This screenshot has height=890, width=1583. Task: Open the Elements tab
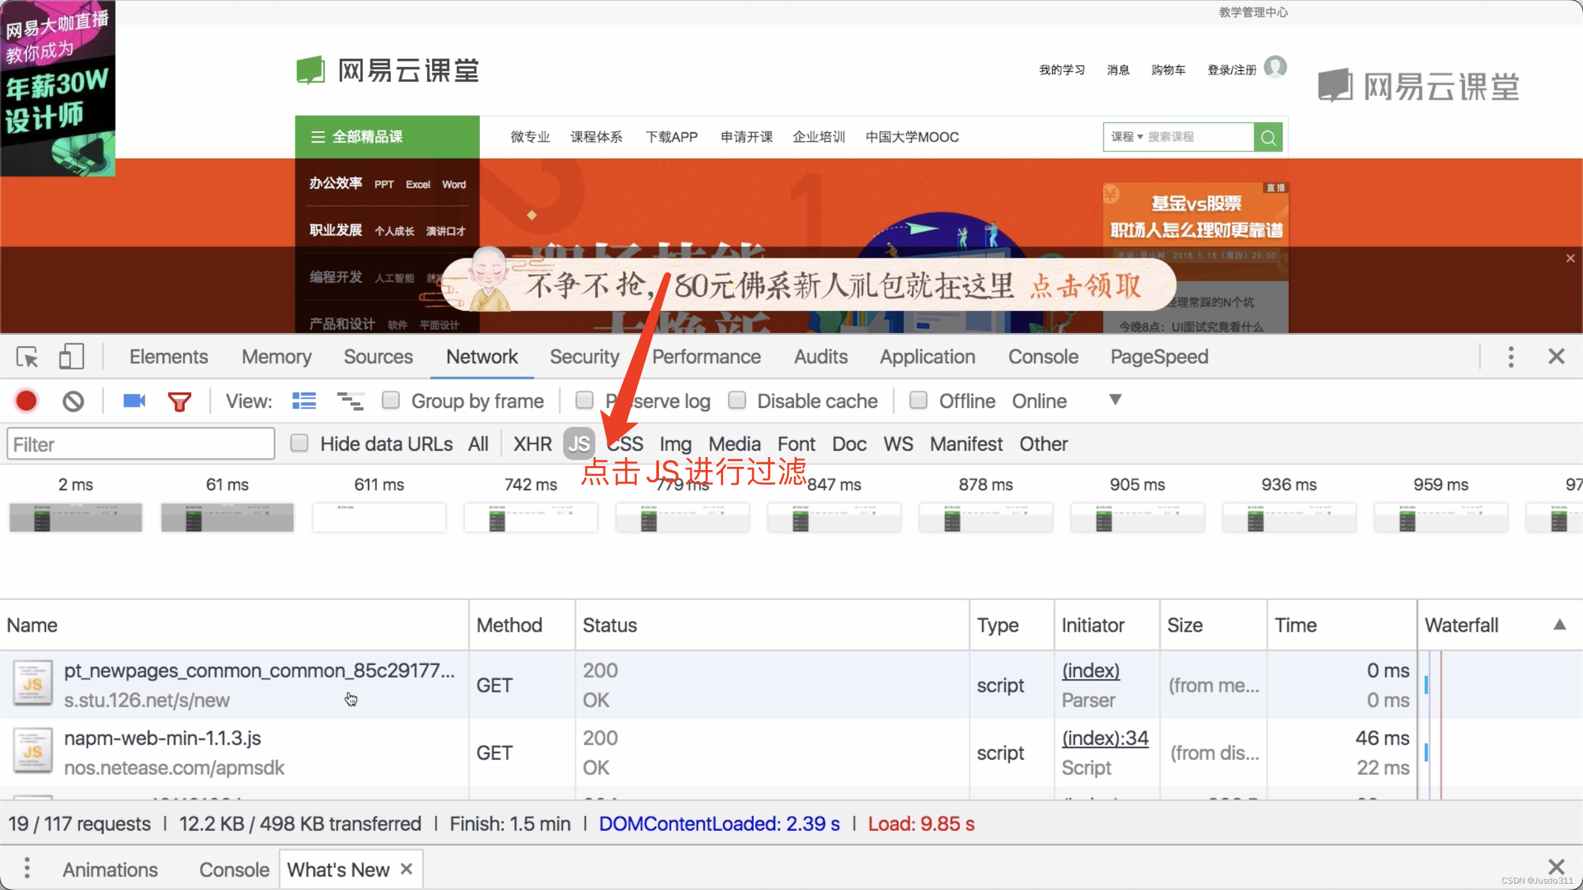tap(168, 357)
